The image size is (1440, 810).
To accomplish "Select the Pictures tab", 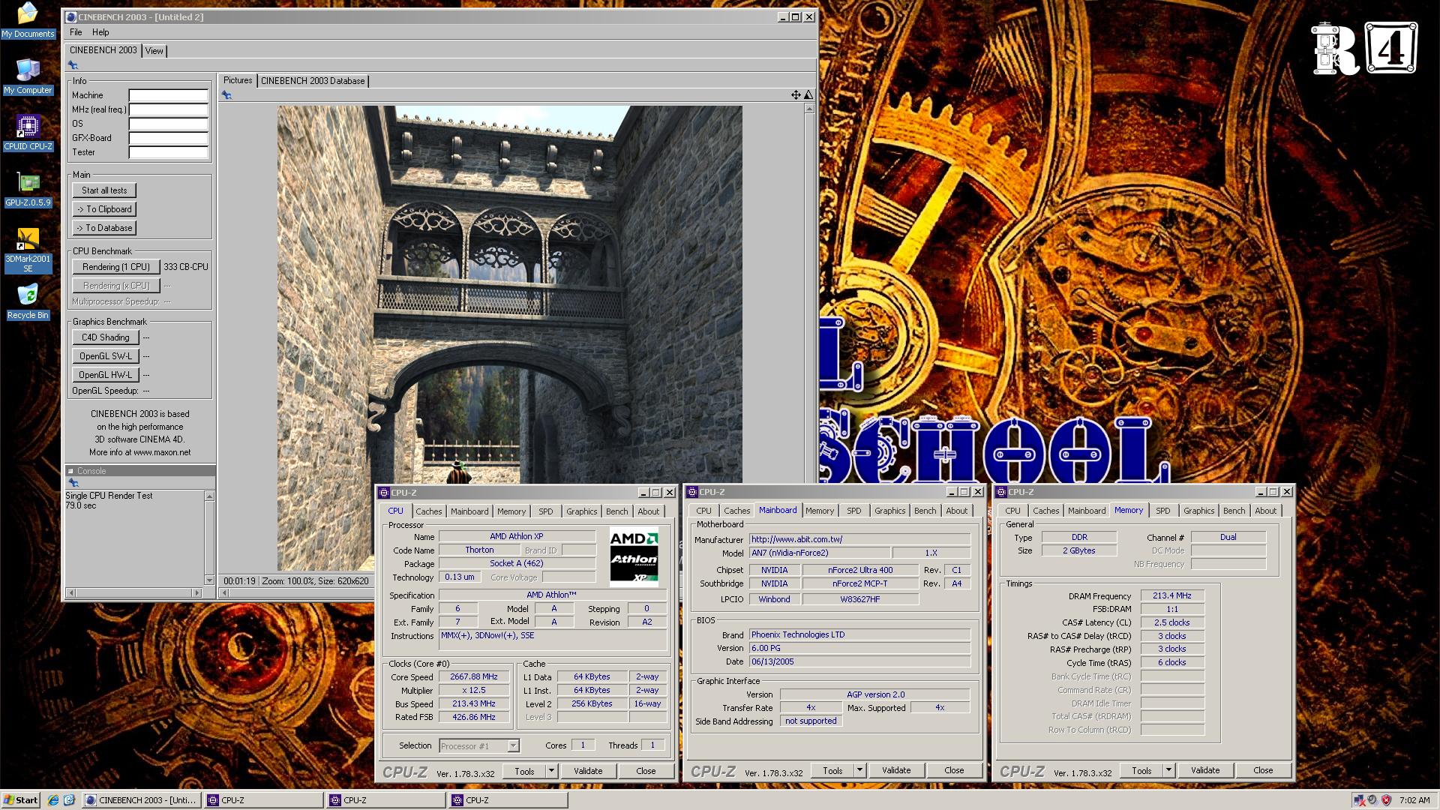I will (238, 80).
